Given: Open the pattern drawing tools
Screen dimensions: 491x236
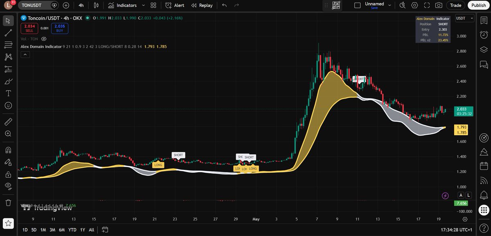Looking at the screenshot, I should pos(8,57).
